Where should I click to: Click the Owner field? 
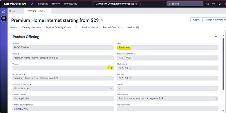click(x=168, y=88)
